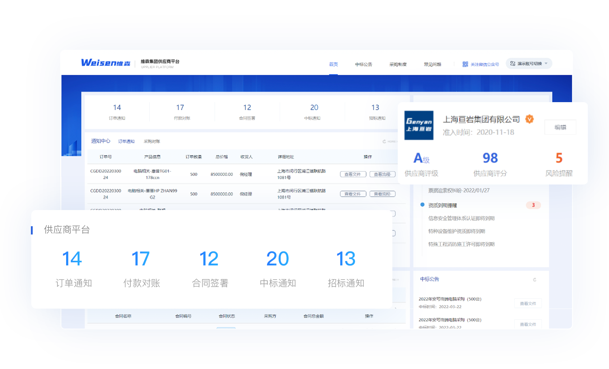Click the account switch icon in header
Screen dimensions: 609x369
click(513, 64)
